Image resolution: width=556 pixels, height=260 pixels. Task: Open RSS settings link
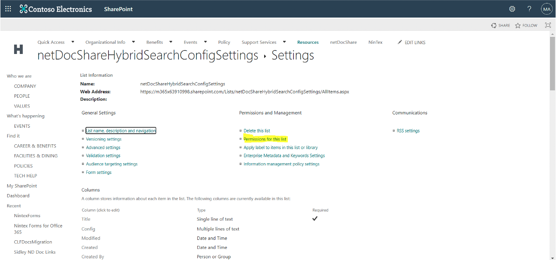point(408,131)
